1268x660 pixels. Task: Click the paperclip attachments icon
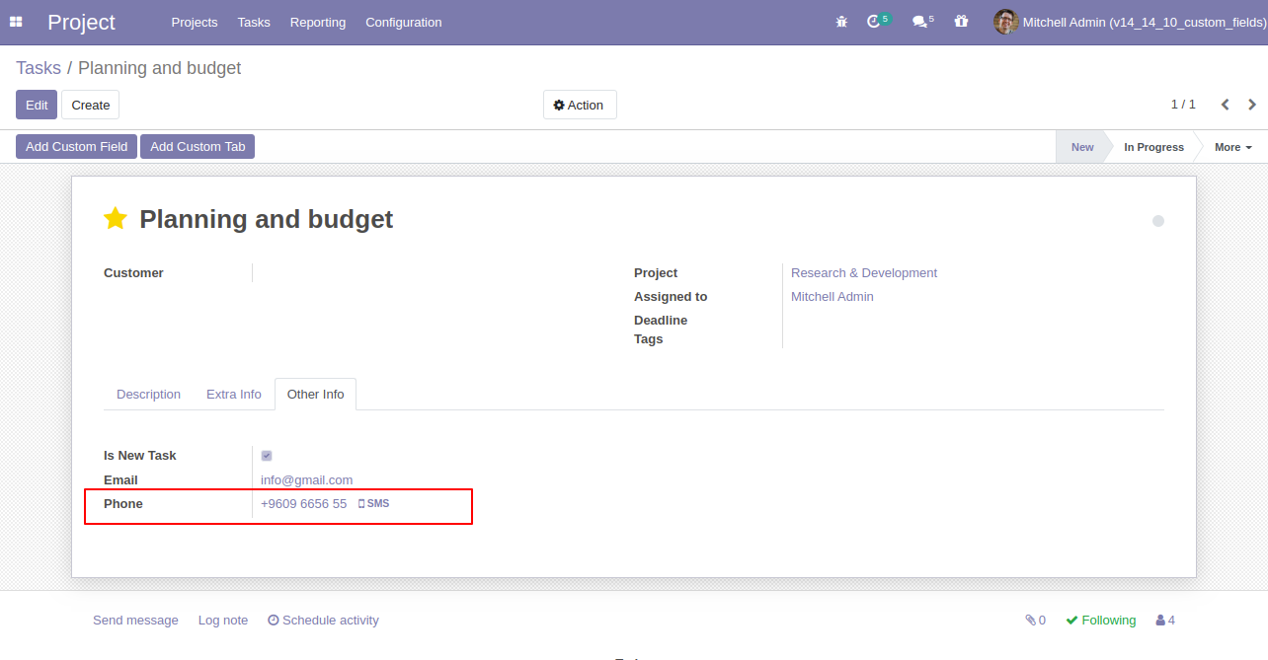point(1030,621)
